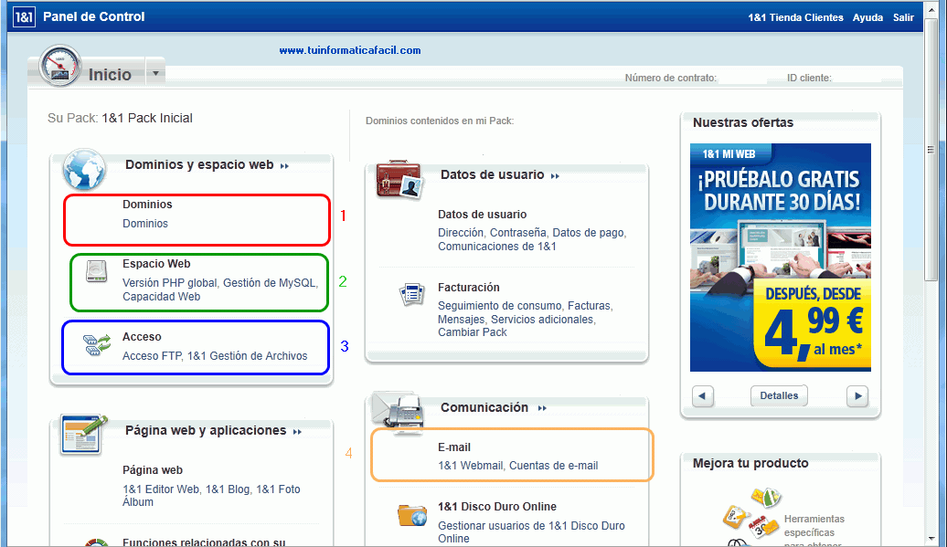Click the www.tuinformaticafacil.com text
The height and width of the screenshot is (547, 947).
point(350,50)
